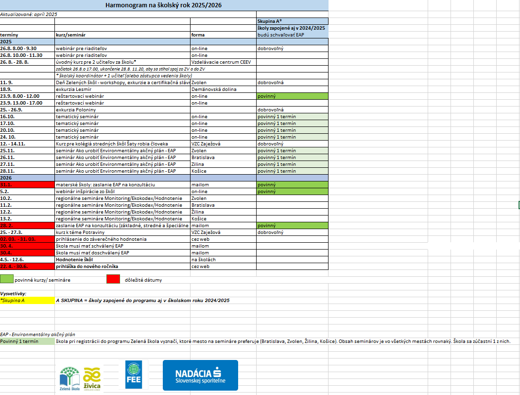Screen dimensions: 520x395
Task: Select the 'škola musí mať schválený EAP' cell
Action: (122, 246)
